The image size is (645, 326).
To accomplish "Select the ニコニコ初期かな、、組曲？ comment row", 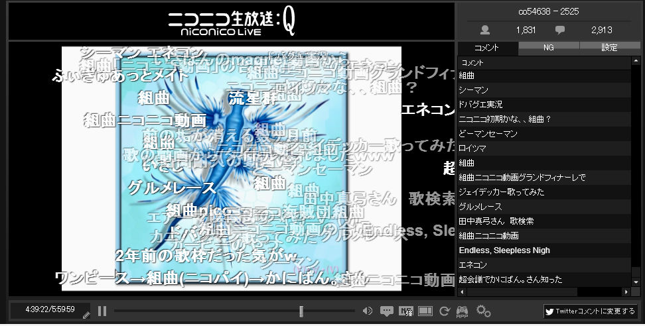I will click(x=544, y=119).
